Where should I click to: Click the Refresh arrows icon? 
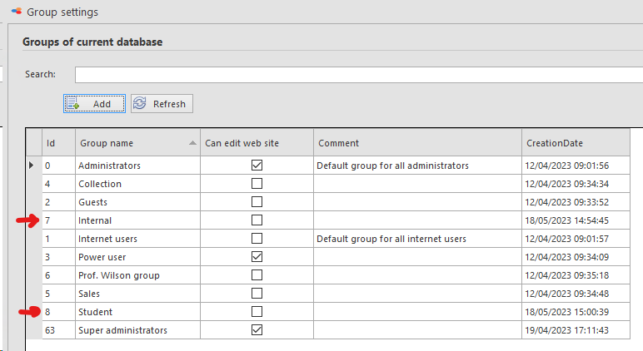point(139,103)
